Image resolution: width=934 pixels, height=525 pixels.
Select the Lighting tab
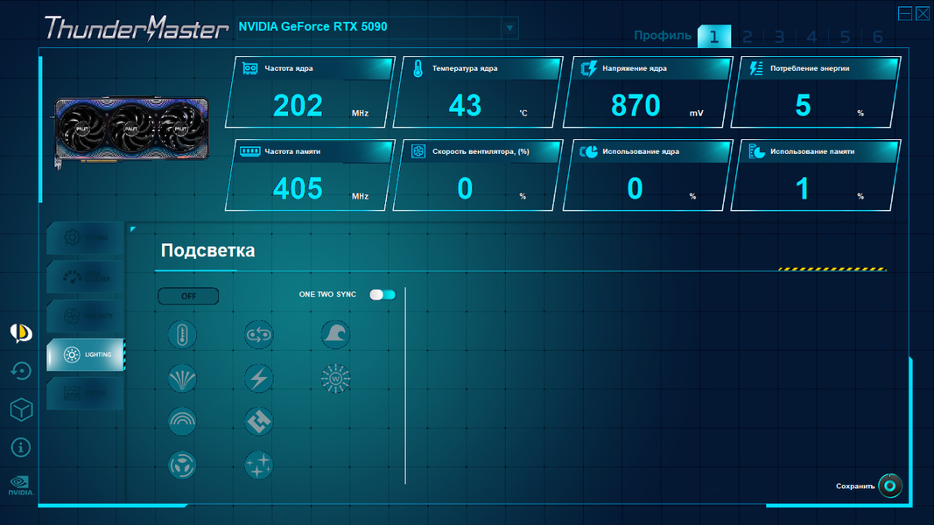86,354
